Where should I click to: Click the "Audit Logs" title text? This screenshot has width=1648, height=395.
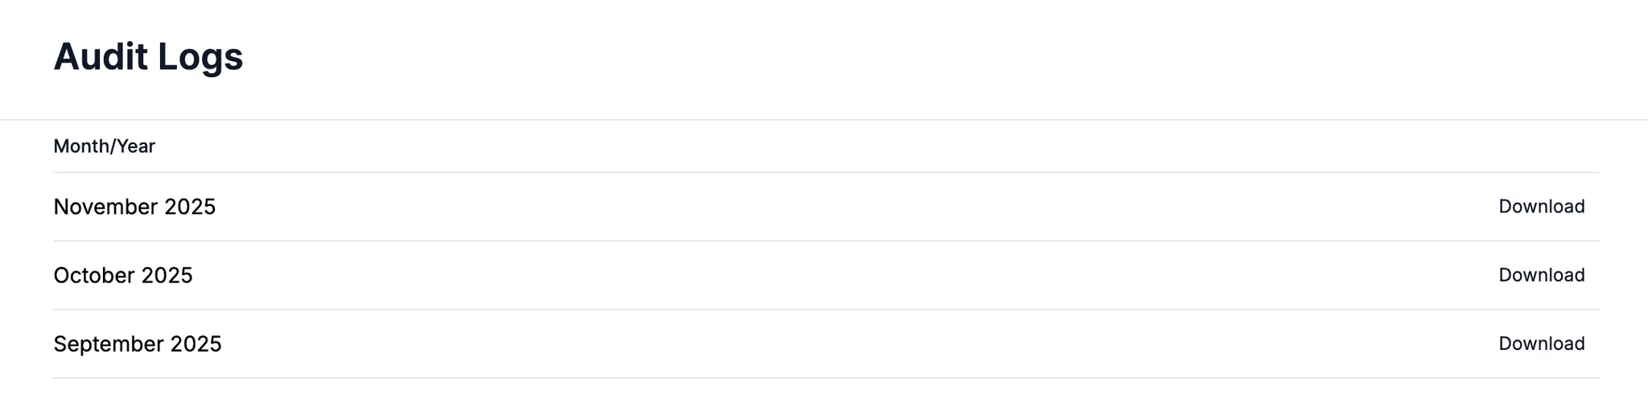pos(148,57)
